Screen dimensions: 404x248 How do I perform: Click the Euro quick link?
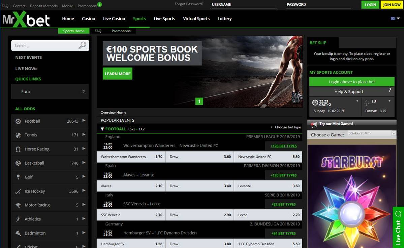coord(50,91)
